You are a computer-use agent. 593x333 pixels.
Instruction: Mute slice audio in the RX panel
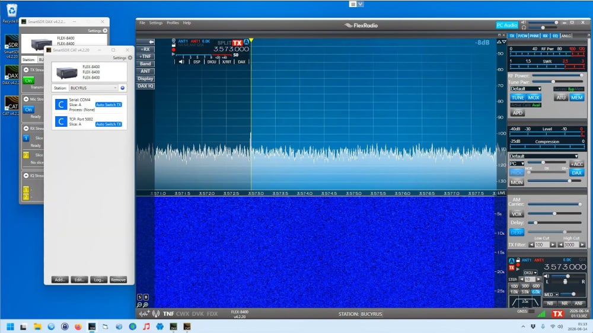pyautogui.click(x=547, y=276)
